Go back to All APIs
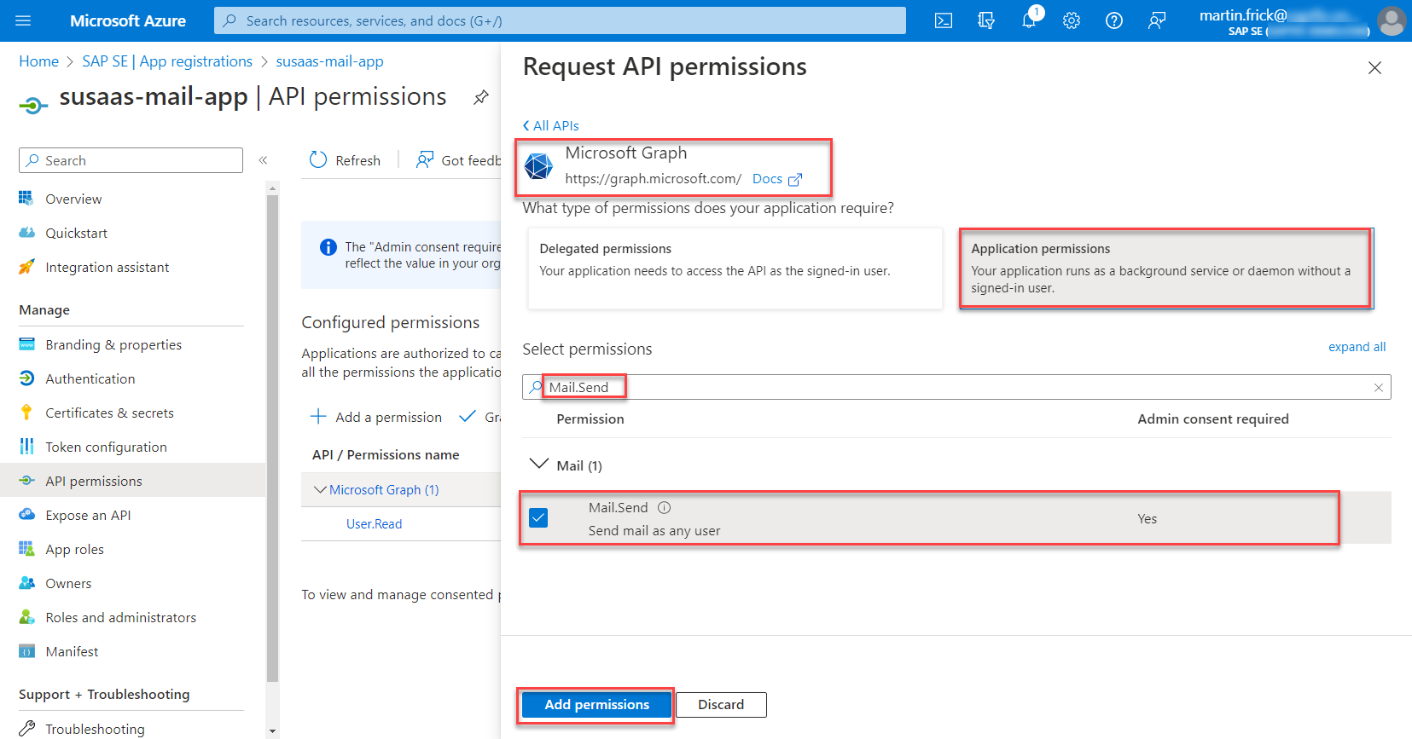The image size is (1412, 739). (551, 125)
